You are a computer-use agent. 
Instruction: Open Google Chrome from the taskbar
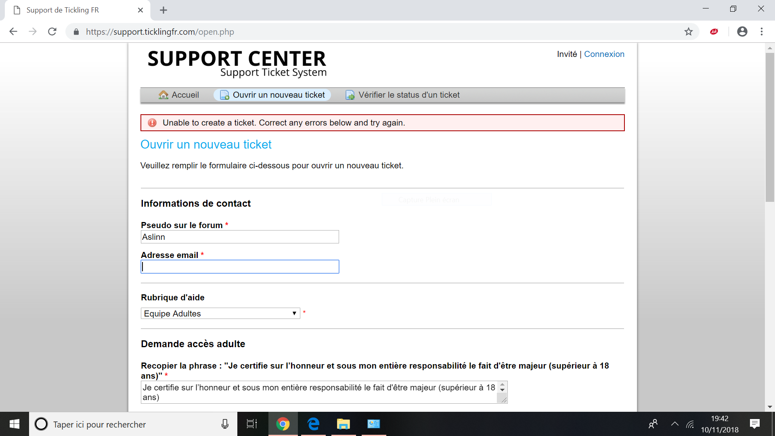point(283,424)
